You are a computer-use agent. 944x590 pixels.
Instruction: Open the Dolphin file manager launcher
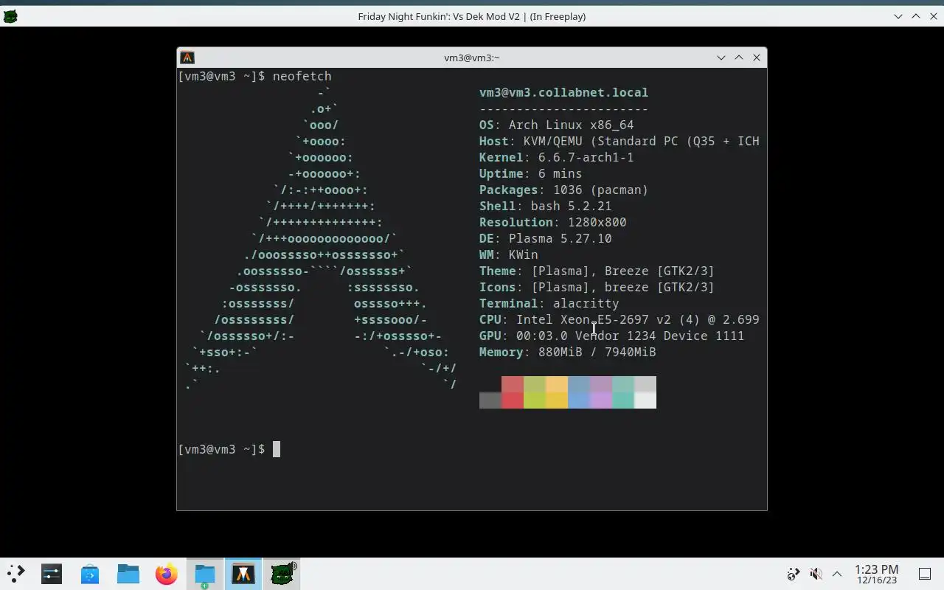[x=128, y=573]
